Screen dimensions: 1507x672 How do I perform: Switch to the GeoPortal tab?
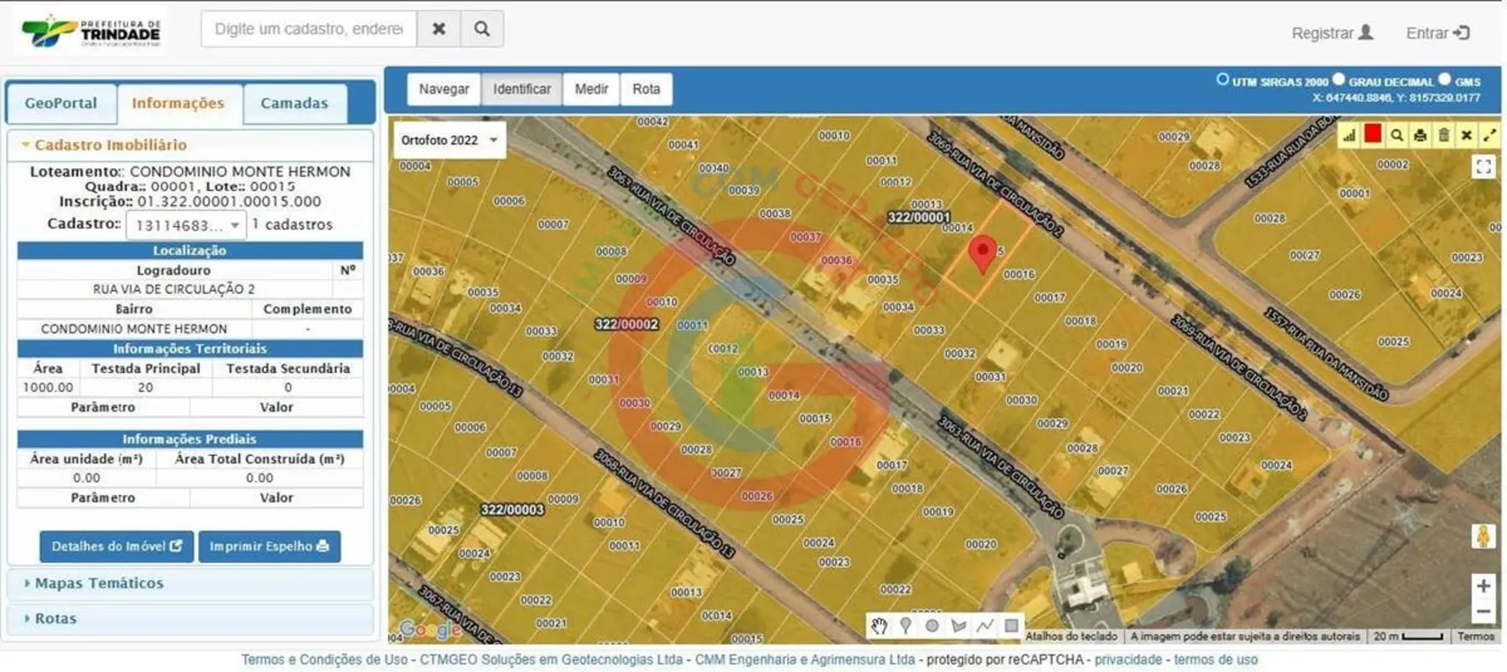coord(60,103)
